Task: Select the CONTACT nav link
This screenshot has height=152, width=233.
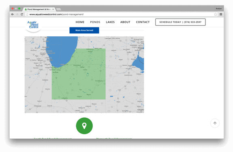Action: tap(143, 22)
